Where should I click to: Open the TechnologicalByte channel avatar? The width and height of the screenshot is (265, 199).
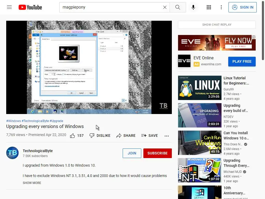click(12, 153)
